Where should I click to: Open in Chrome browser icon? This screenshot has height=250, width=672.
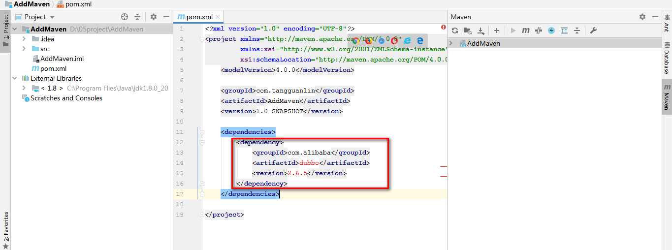click(355, 41)
